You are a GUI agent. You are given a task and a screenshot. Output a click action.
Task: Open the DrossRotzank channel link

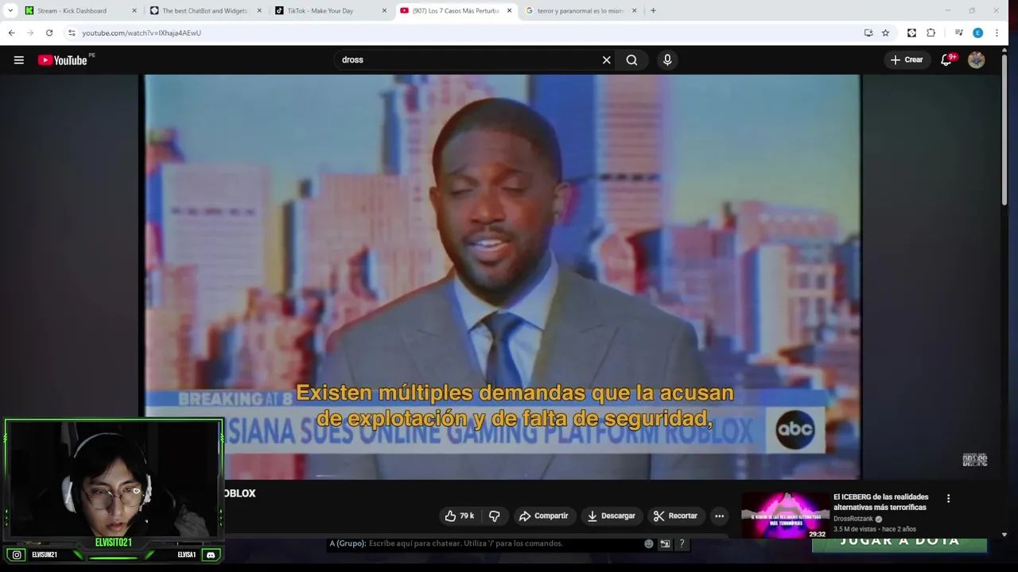853,519
